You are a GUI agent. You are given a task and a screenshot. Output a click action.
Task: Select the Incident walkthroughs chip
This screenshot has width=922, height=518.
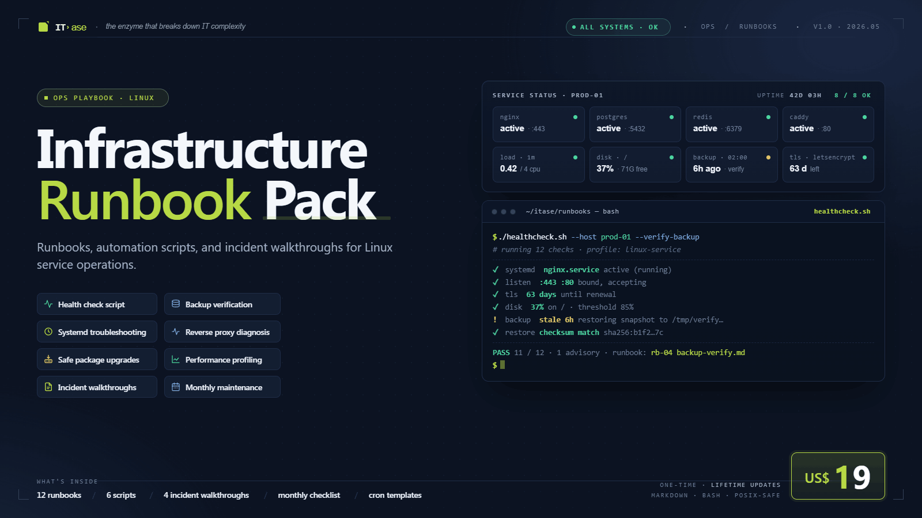(97, 387)
